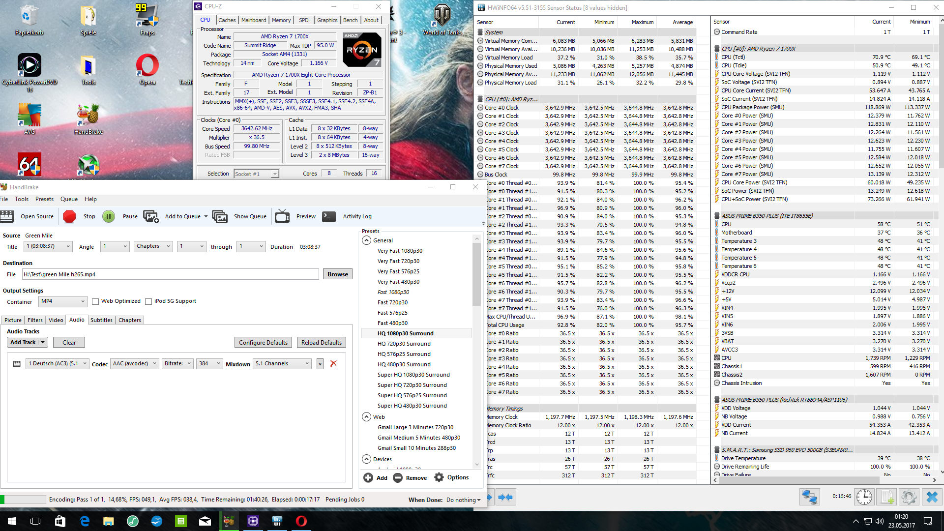Open the Activity Log terminal icon
This screenshot has width=944, height=531.
(x=329, y=216)
